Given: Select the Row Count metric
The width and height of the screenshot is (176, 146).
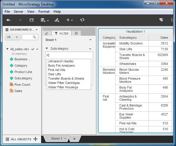Looking at the screenshot, I should tap(22, 85).
